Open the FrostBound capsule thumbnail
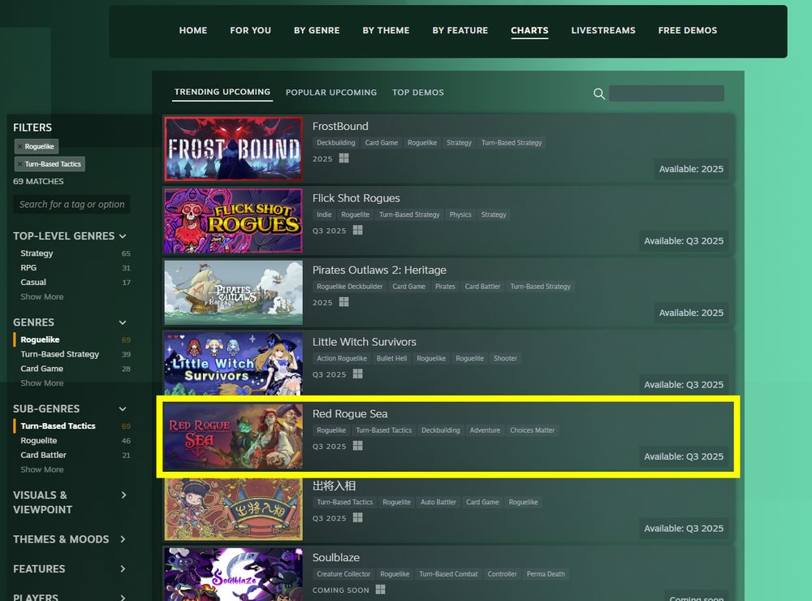This screenshot has height=601, width=812. (234, 149)
